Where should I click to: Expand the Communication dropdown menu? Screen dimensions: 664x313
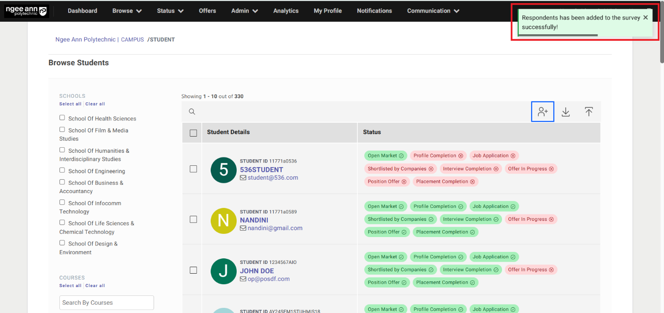coord(433,11)
